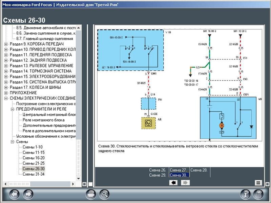Viewport: 271px width, 203px height.
Task: Expand Раздел 14. ТОРМОЗНАЯ СИСТЕМА node
Action: 6,71
